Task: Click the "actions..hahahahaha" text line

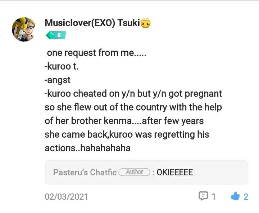Action: (87, 148)
